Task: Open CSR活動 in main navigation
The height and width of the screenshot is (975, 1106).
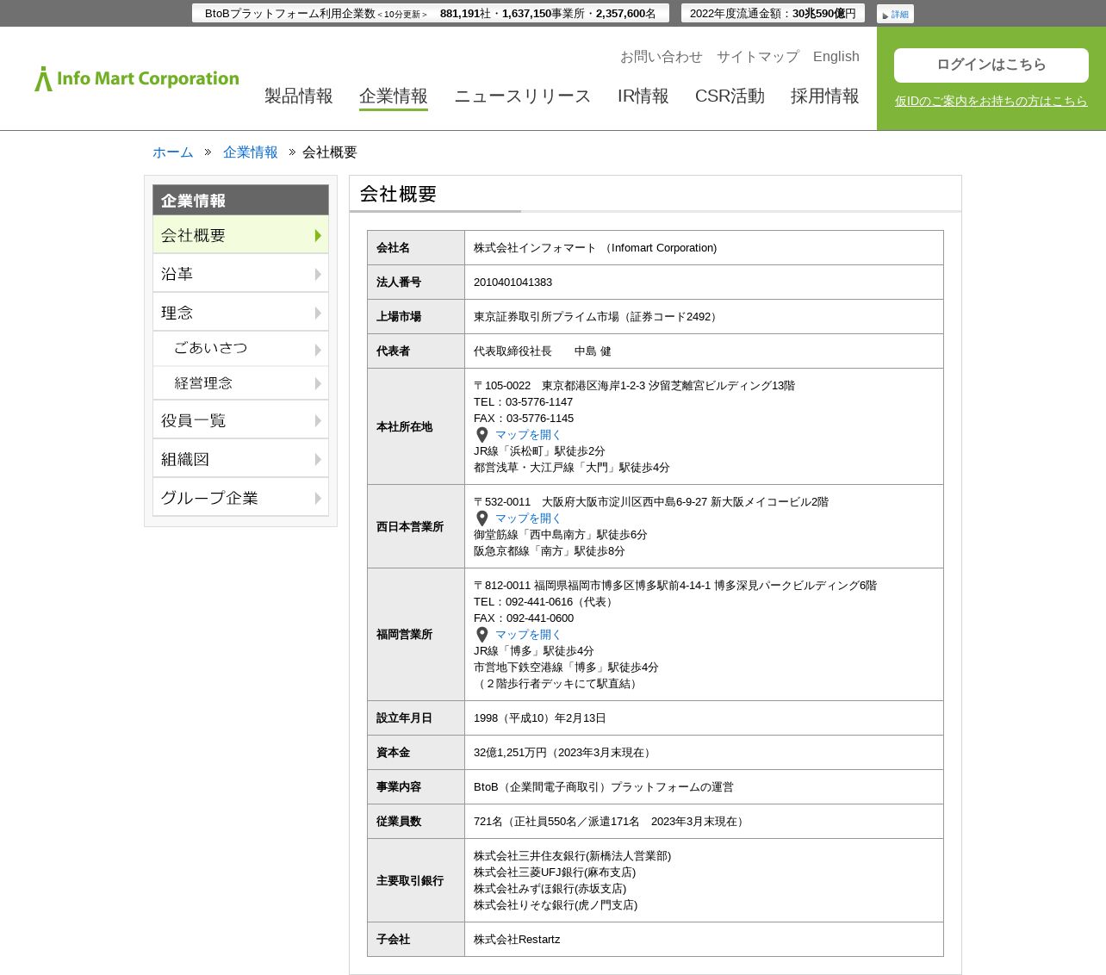Action: [x=730, y=96]
